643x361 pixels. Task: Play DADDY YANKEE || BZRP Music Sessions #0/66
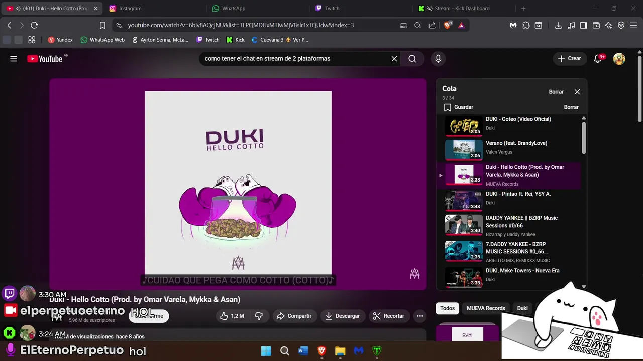click(x=509, y=225)
